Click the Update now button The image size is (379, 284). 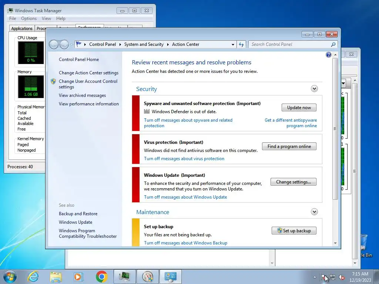299,108
